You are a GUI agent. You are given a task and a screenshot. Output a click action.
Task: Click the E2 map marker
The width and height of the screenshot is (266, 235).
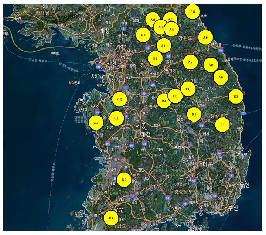(x=194, y=114)
